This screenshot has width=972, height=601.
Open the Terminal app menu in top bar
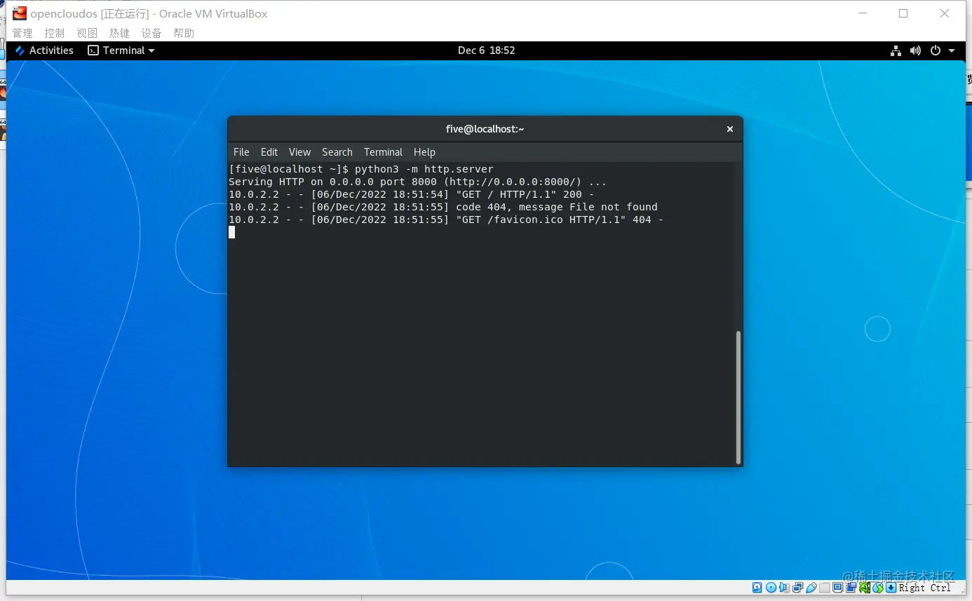pyautogui.click(x=121, y=50)
